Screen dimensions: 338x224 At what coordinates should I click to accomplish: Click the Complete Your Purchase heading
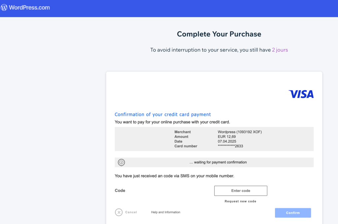219,34
